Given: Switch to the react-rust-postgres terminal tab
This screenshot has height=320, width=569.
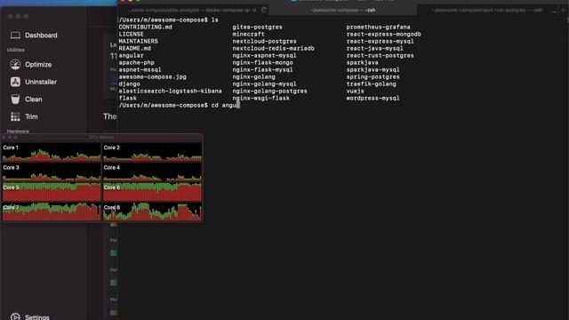Looking at the screenshot, I should [487, 10].
